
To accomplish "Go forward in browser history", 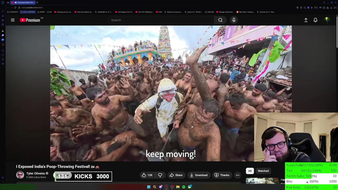I will click(x=12, y=8).
